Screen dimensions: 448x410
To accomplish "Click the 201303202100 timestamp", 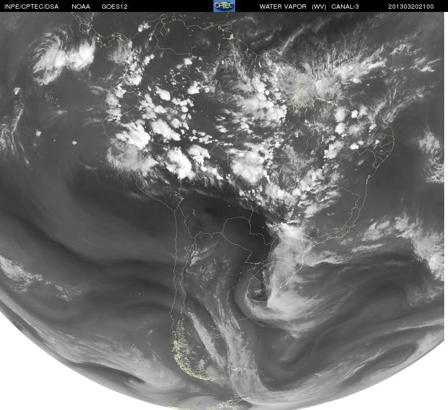I will pos(411,7).
